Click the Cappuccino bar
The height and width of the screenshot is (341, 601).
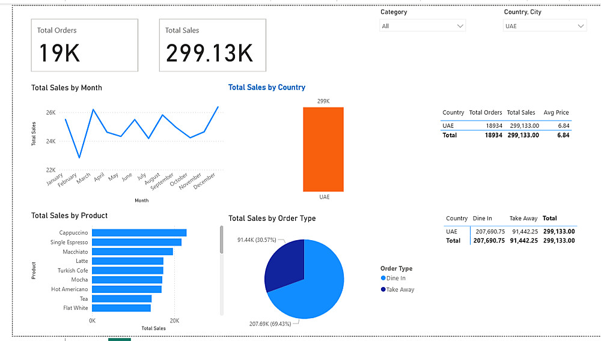139,233
